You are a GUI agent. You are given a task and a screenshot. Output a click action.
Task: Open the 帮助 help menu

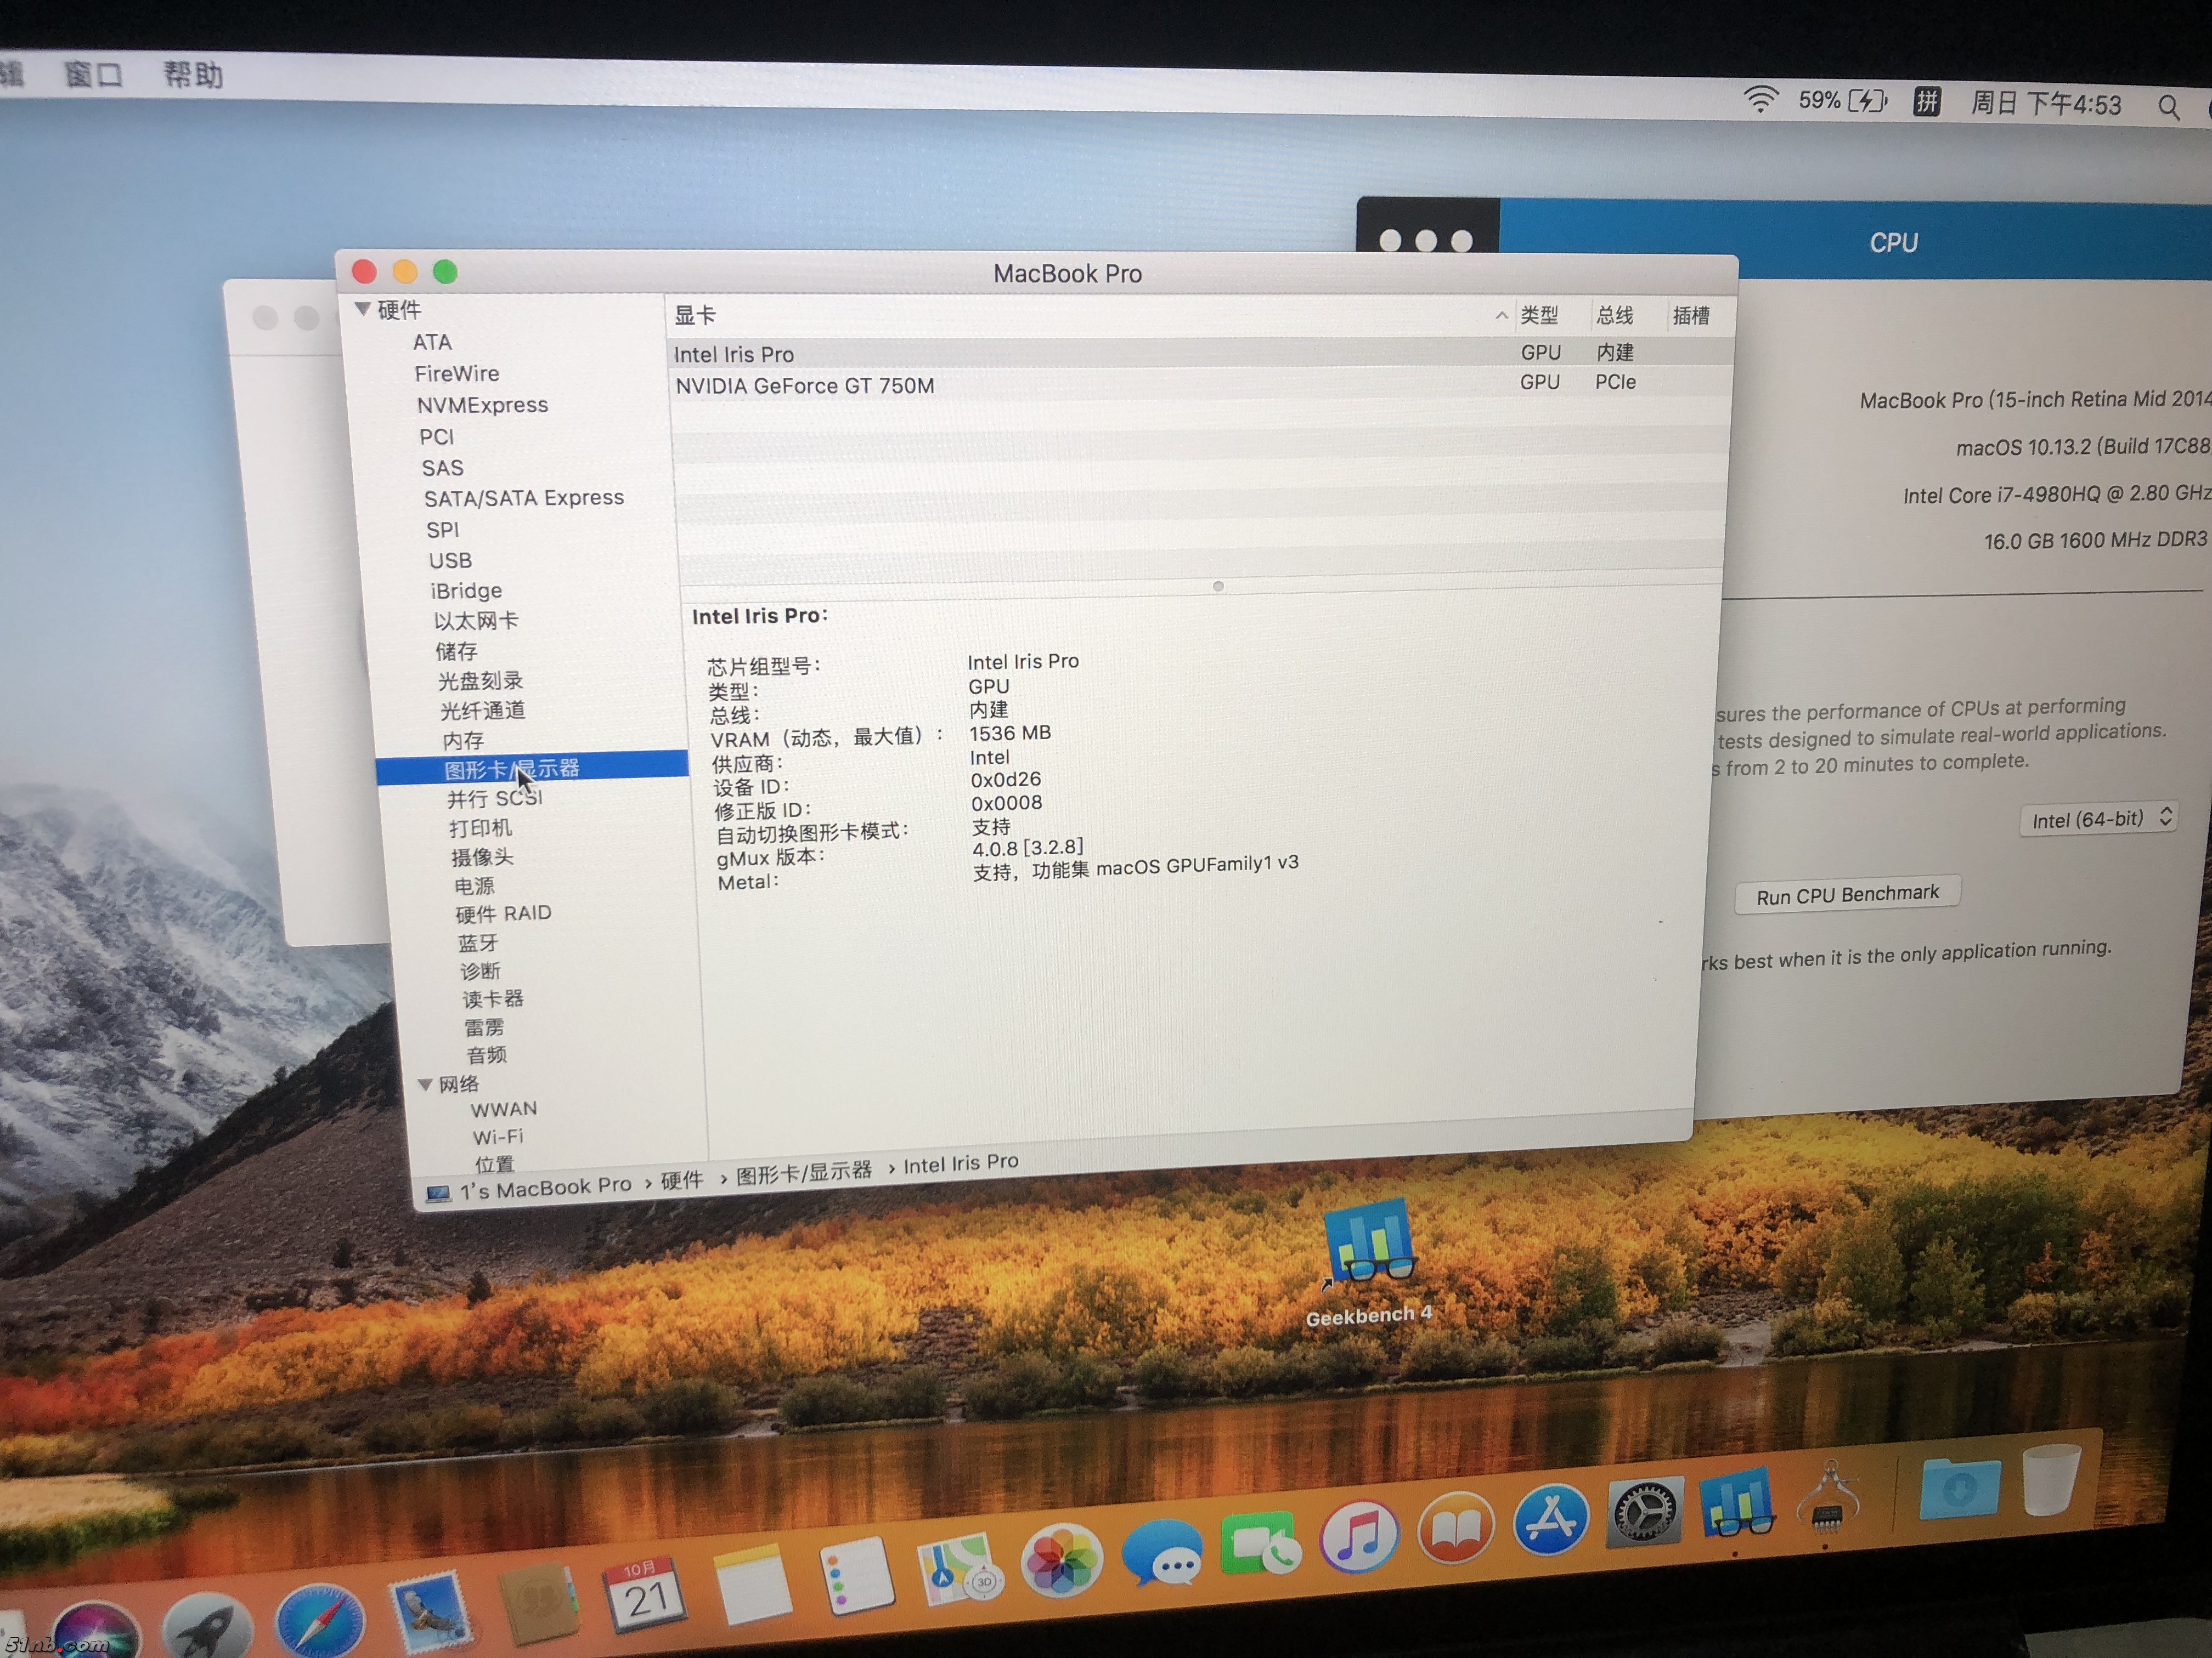coord(193,75)
